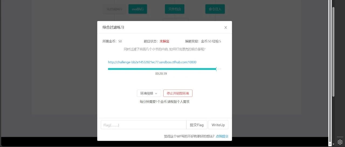The image size is (345, 147).
Task: Submit flag with 提交Flag button
Action: coord(197,125)
